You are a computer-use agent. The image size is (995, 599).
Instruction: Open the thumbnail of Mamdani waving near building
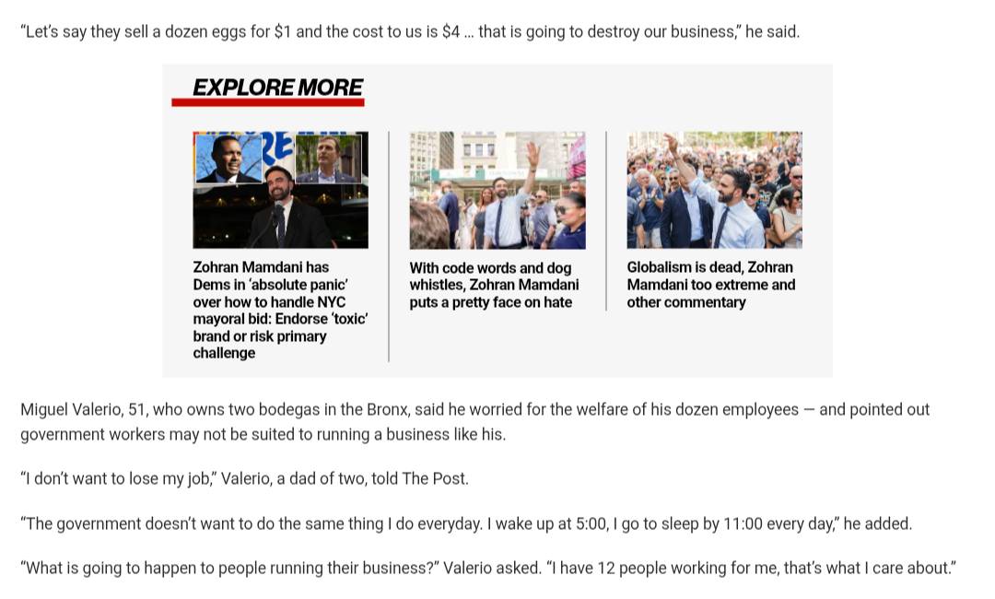(497, 190)
